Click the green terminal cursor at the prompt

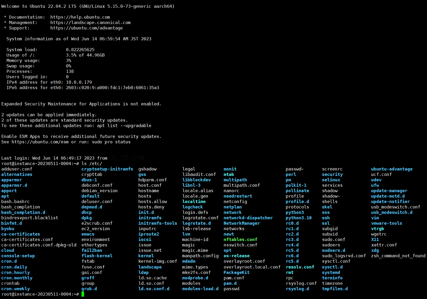(x=83, y=294)
